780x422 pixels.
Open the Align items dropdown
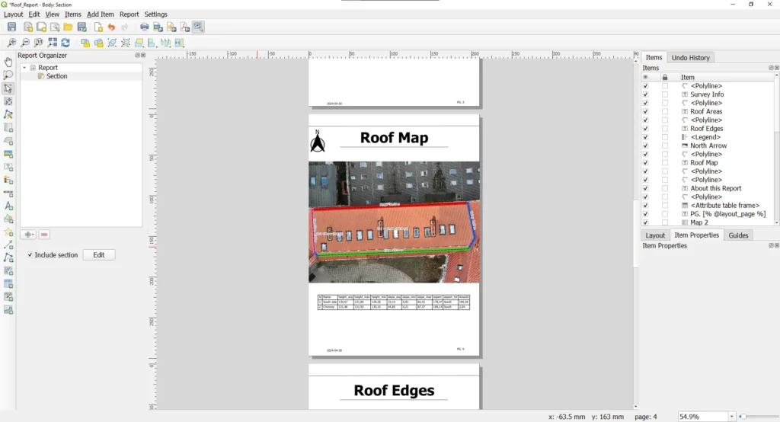[x=152, y=43]
